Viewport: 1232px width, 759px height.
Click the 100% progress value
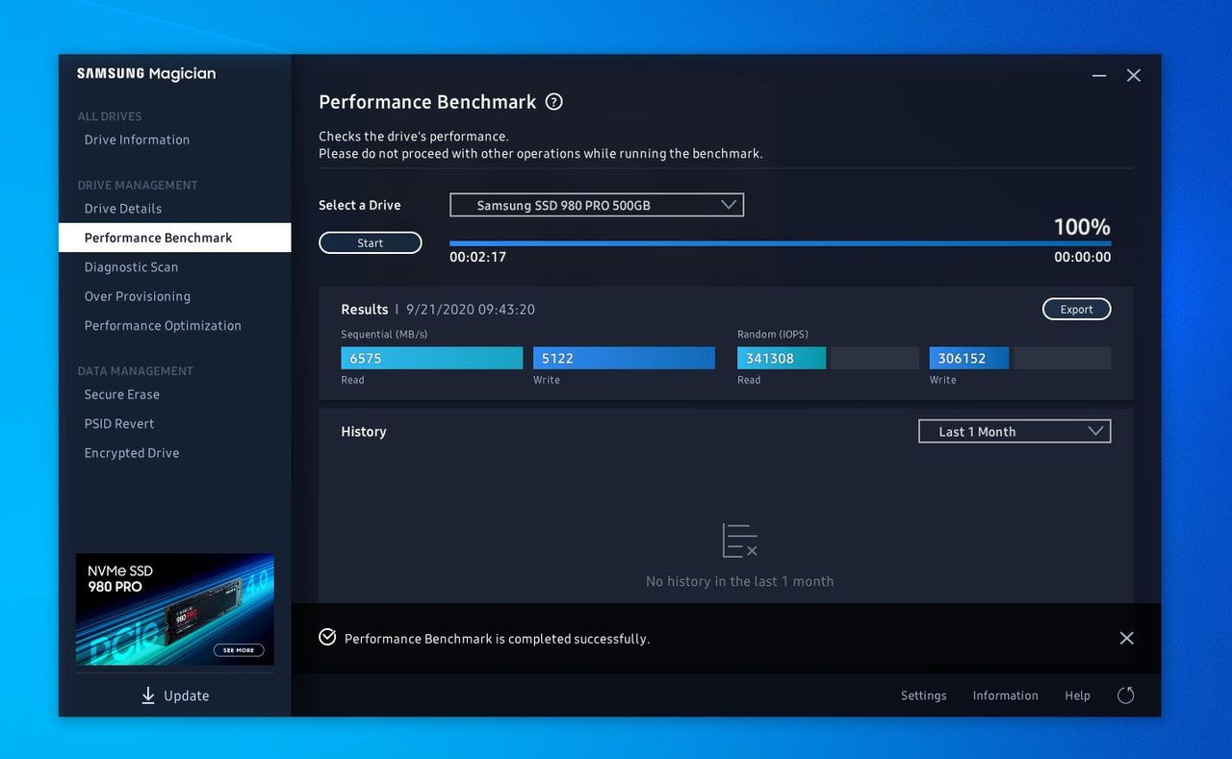coord(1083,227)
